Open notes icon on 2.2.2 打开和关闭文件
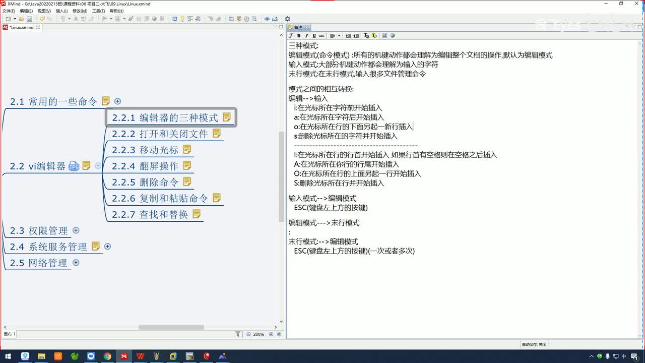 click(x=217, y=133)
